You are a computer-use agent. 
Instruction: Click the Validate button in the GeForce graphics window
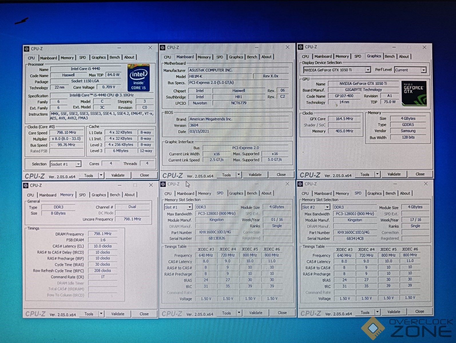[x=394, y=174]
